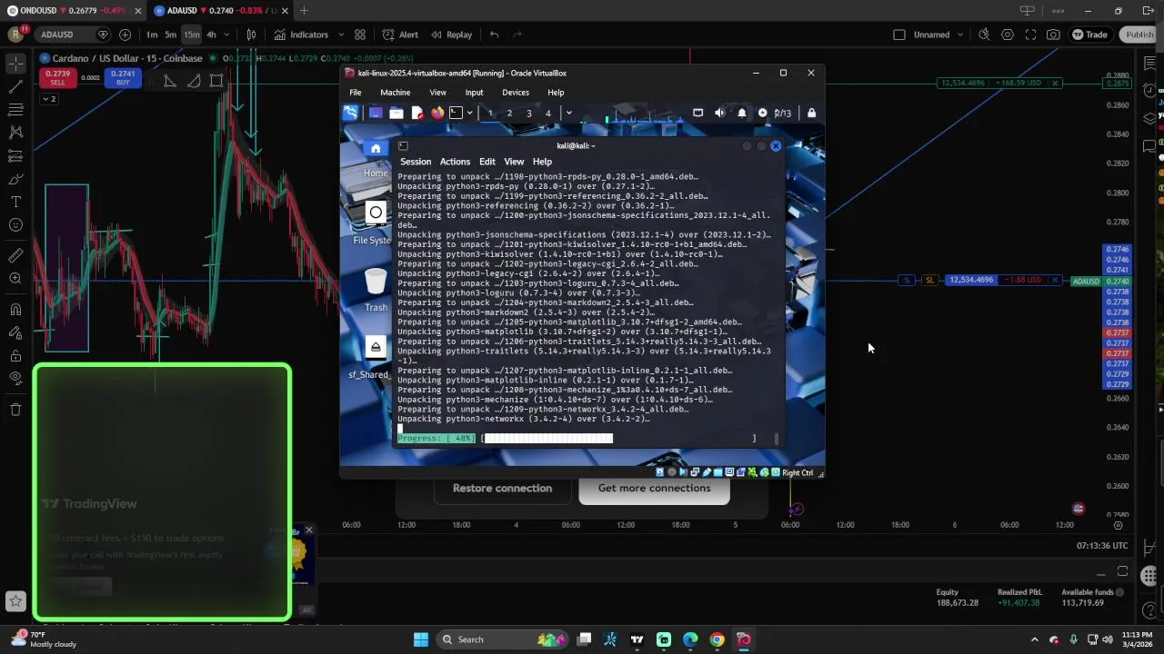Click the Kali lock screen icon
Screen dimensions: 1164x654
811,113
